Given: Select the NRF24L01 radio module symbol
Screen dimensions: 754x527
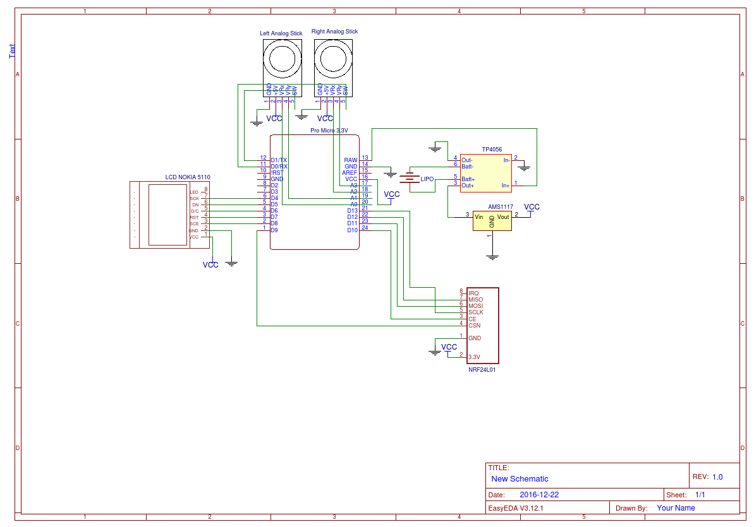Looking at the screenshot, I should coord(482,325).
